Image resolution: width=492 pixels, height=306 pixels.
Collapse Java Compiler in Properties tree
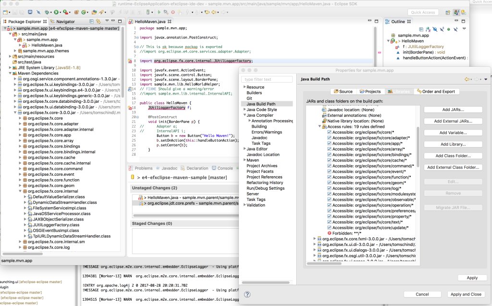point(245,115)
